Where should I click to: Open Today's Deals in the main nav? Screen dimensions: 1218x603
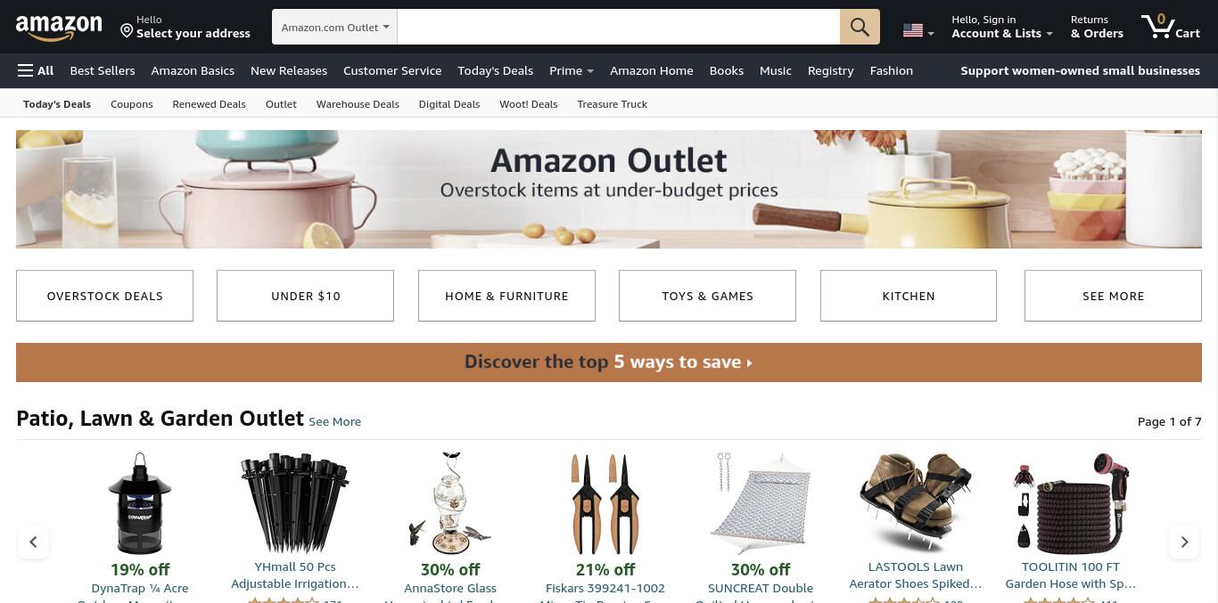495,70
